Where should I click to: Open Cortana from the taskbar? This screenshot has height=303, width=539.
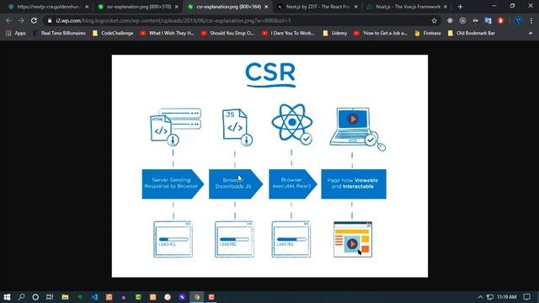(x=35, y=297)
